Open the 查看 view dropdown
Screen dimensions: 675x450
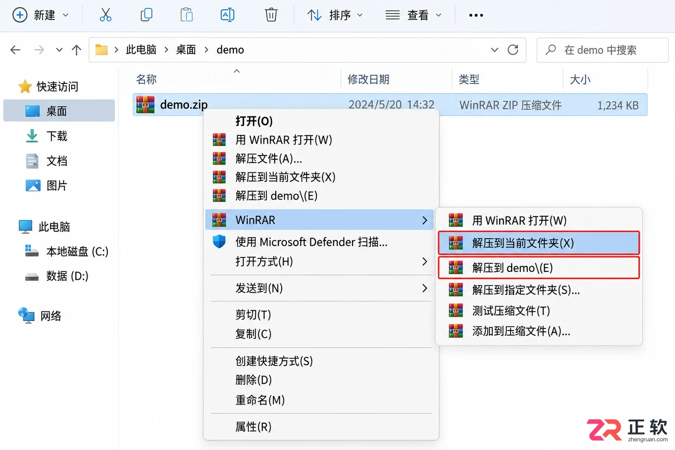click(413, 15)
